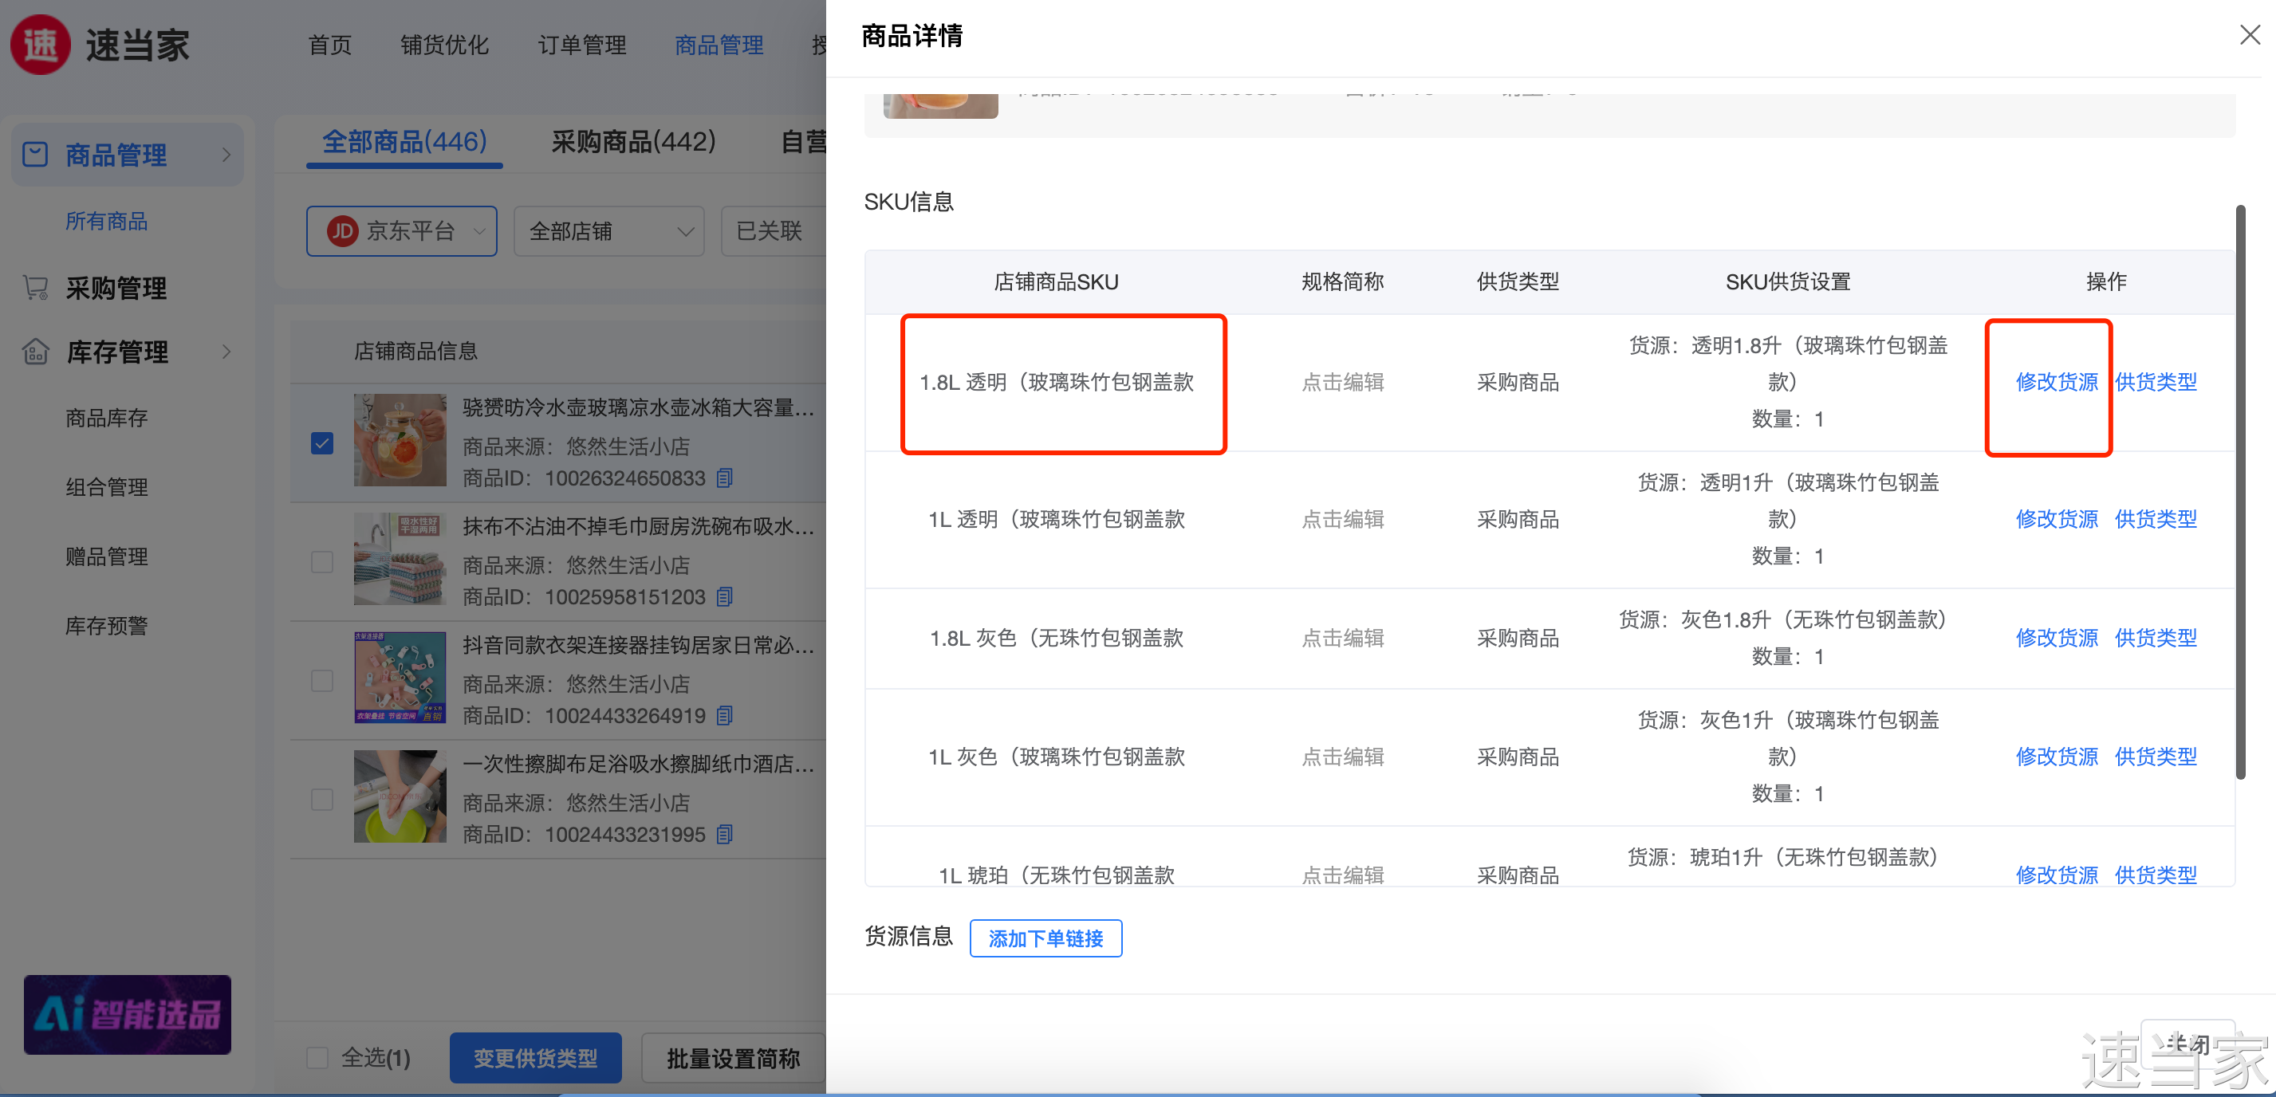Click the 速当家 red logo icon

40,44
